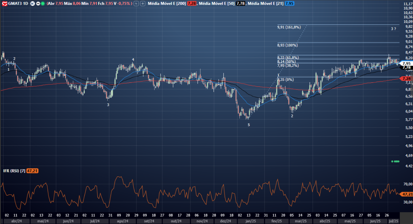
Task: Select the 8,14 (50%) Fibonacci level
Action: click(286, 62)
